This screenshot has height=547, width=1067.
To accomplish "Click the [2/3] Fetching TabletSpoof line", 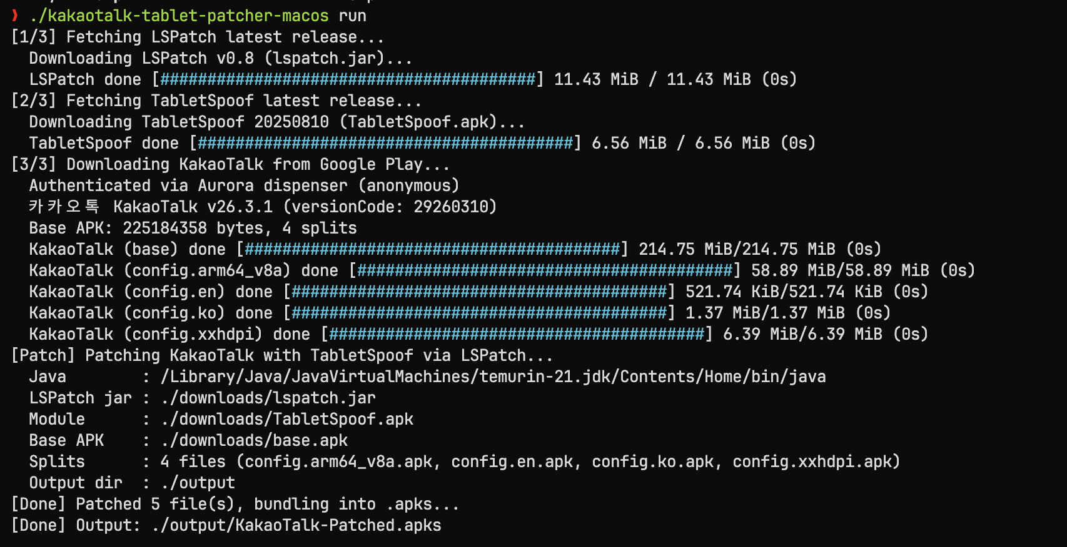I will click(216, 101).
